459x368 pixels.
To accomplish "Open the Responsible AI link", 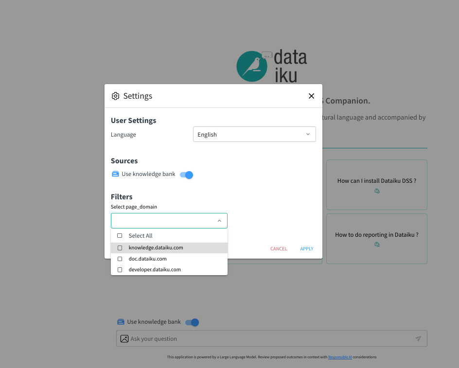I will point(340,357).
